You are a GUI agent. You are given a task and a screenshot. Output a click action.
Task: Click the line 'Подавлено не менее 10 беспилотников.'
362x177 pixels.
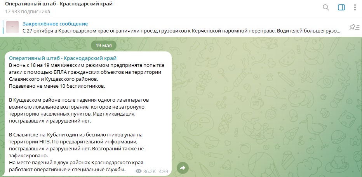click(57, 86)
